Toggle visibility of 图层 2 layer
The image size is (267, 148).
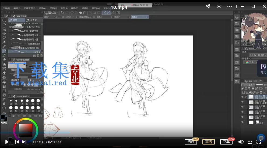pyautogui.click(x=242, y=112)
